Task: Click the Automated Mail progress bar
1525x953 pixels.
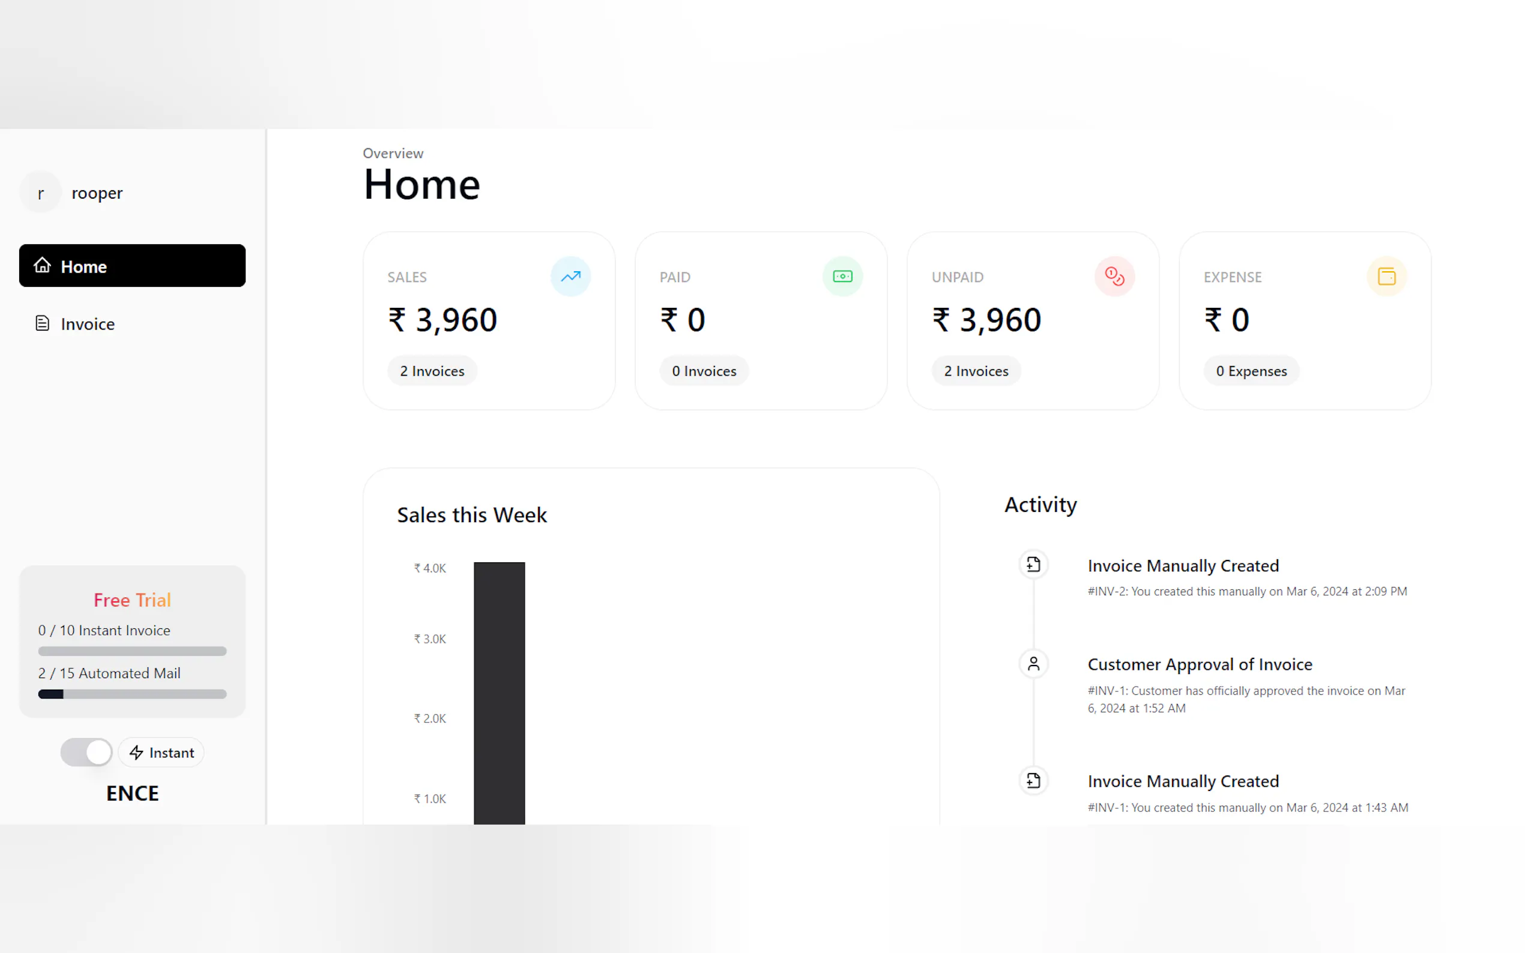Action: [x=133, y=694]
